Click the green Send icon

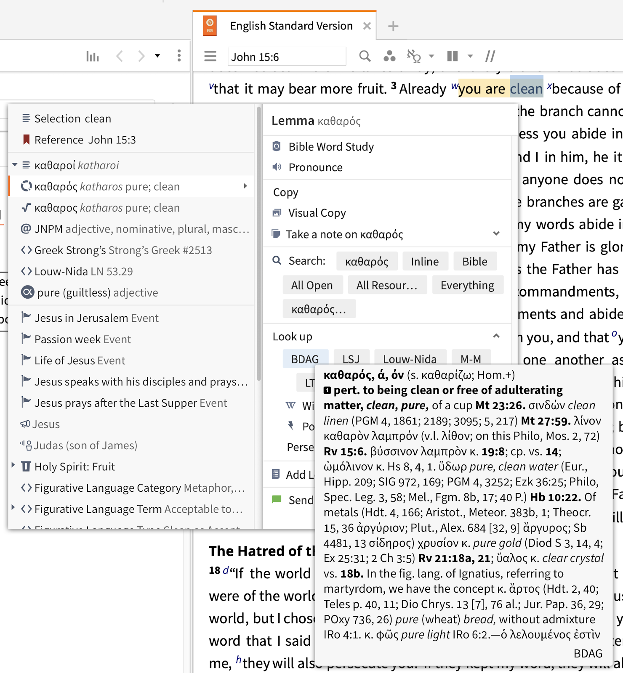pyautogui.click(x=277, y=500)
